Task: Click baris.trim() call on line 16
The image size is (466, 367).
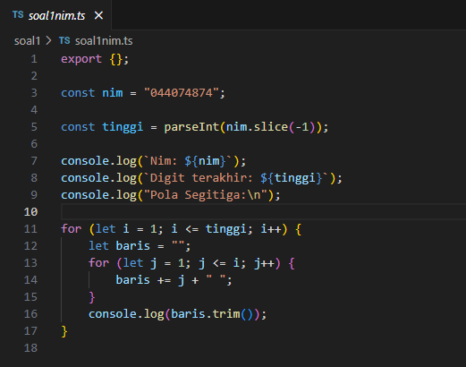Action: (x=212, y=314)
